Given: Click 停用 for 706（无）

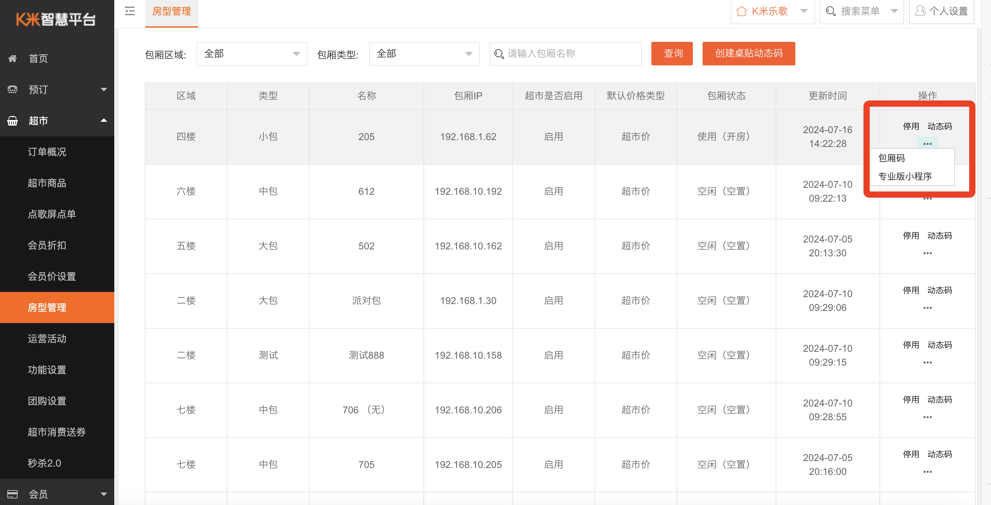Looking at the screenshot, I should point(911,400).
